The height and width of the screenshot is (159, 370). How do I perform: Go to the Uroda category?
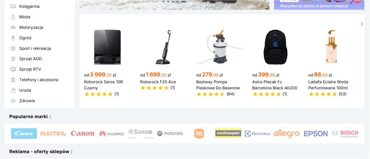[x=25, y=90]
